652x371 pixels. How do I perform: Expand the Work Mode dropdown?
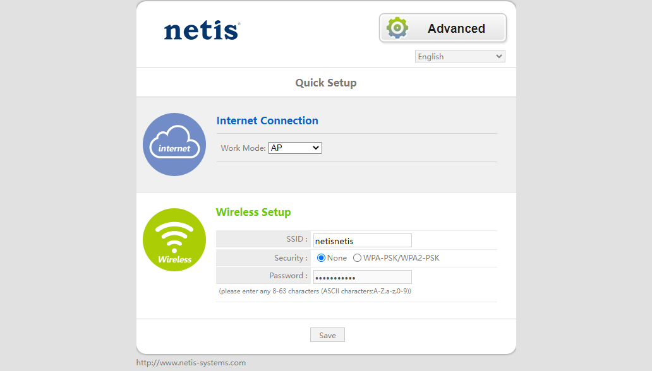pyautogui.click(x=295, y=148)
